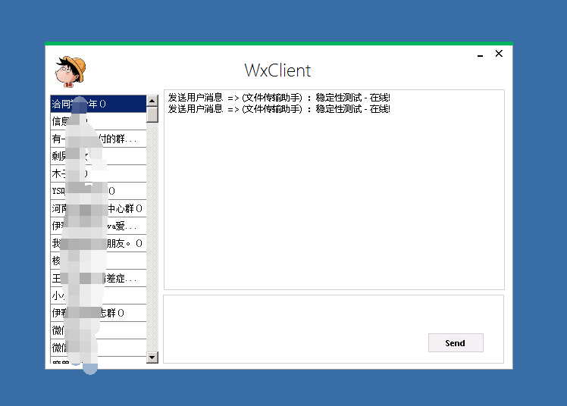Screen dimensions: 567x406
Task: Select the highlighted contact ending with 年 ()
Action: 99,104
